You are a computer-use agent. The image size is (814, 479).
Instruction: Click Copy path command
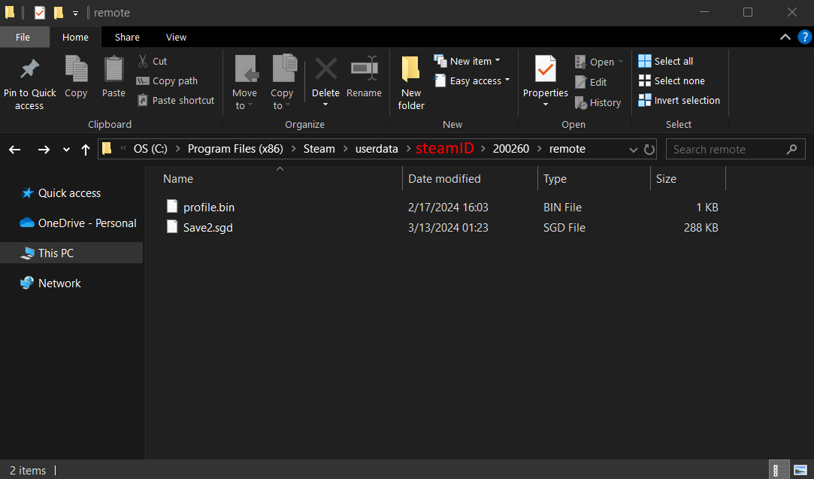point(167,81)
